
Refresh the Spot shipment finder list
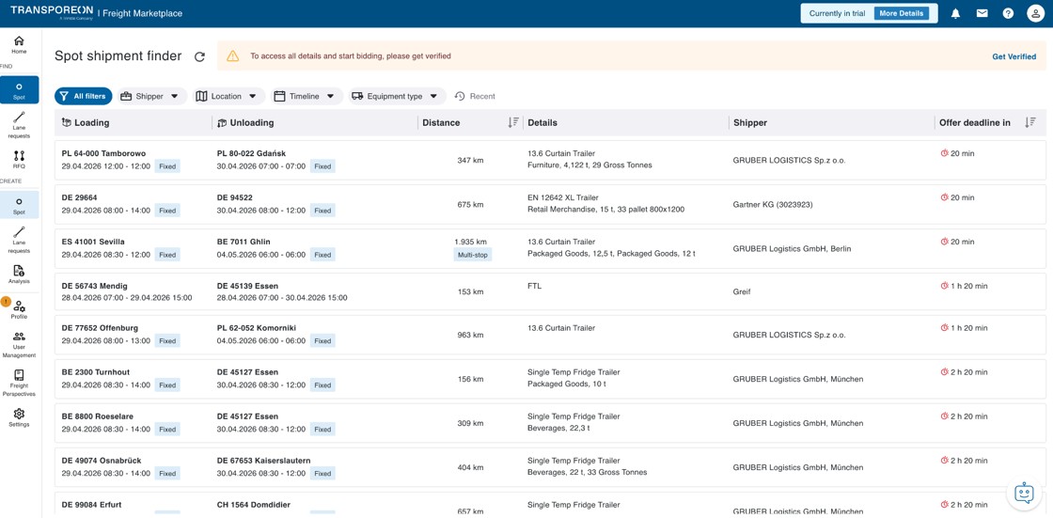point(199,57)
